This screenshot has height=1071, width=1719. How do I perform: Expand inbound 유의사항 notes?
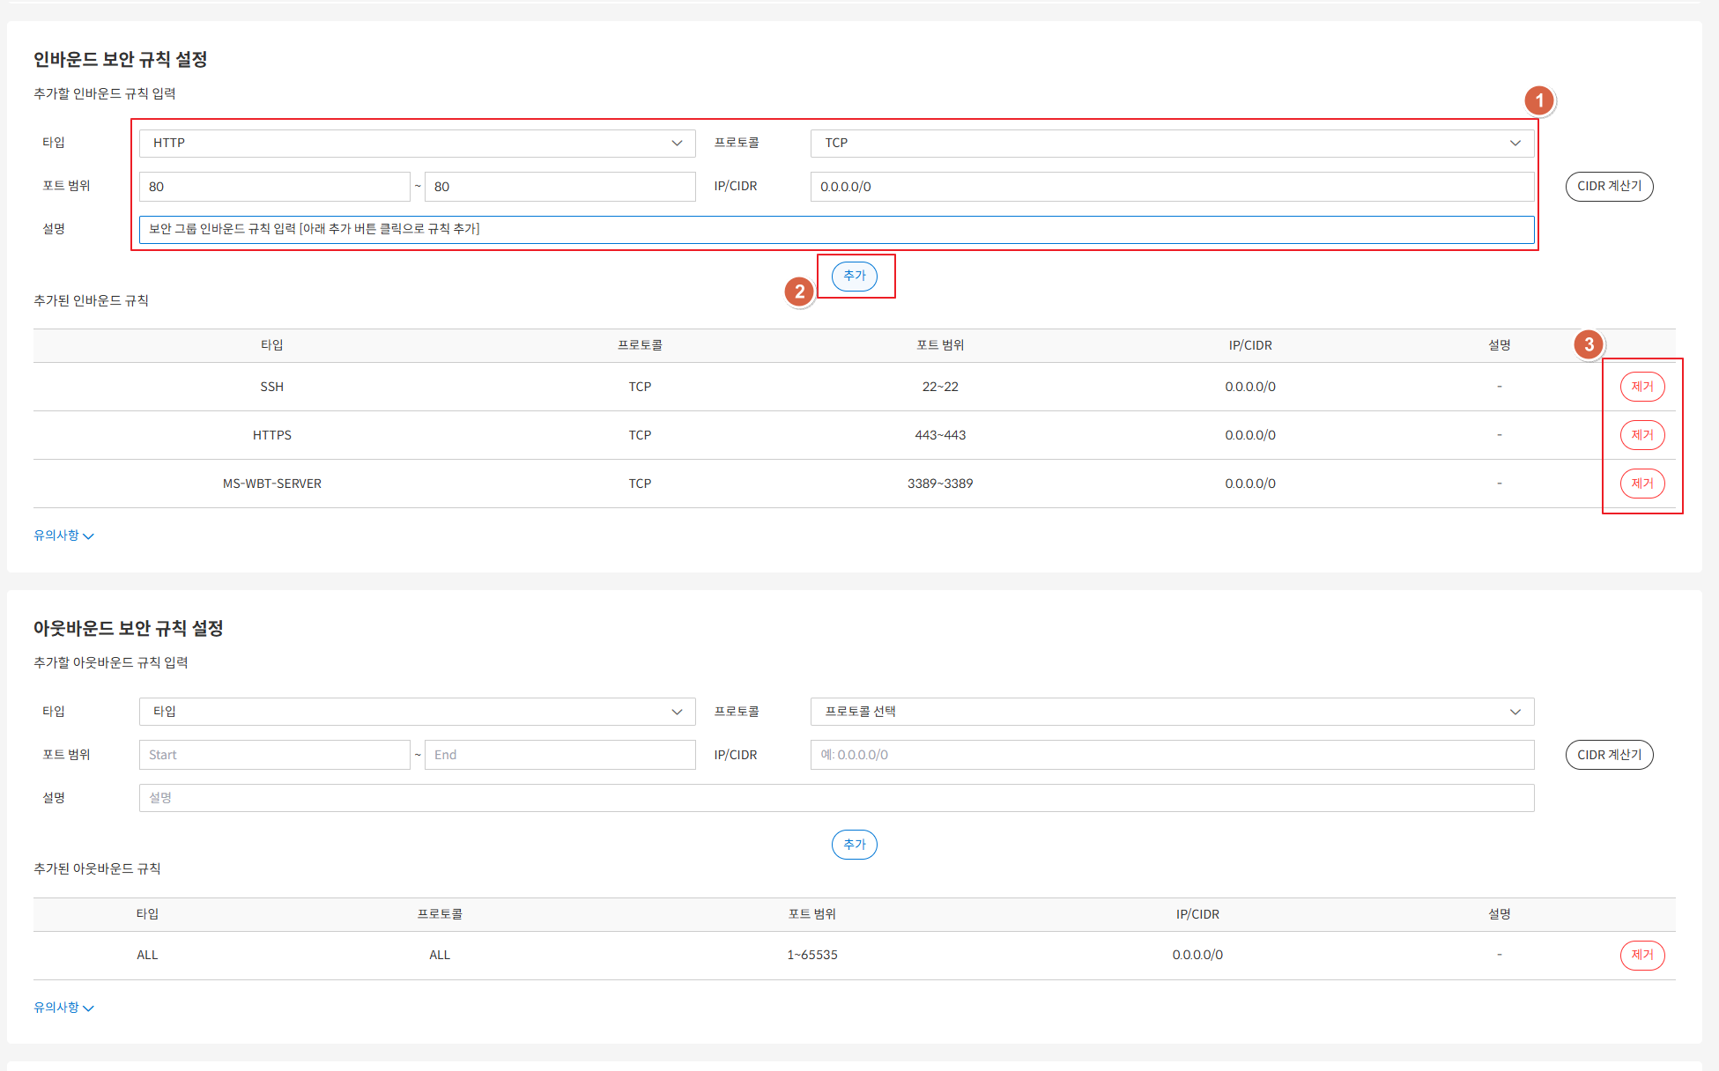coord(63,535)
